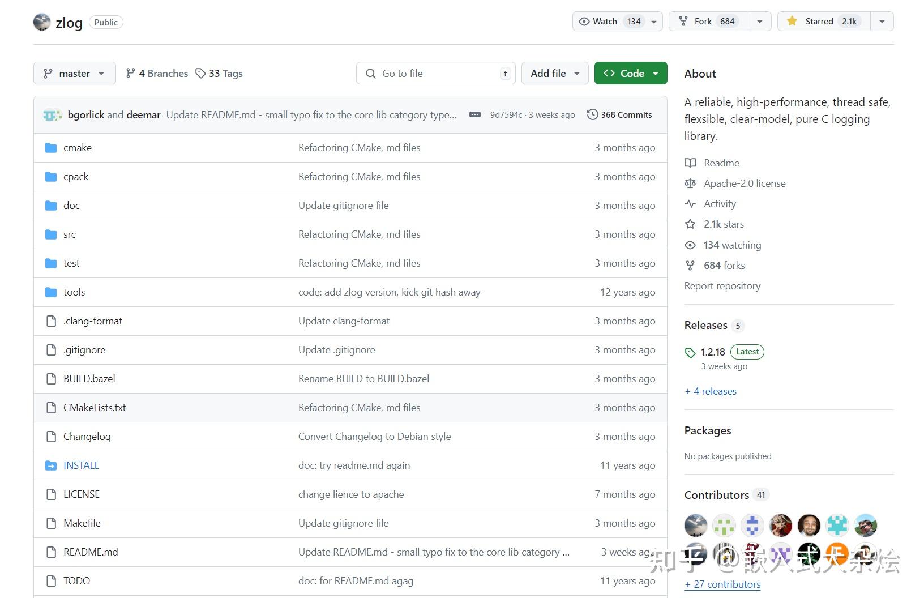Viewport: 924px width, 598px height.
Task: Expand the Add file dropdown
Action: tap(555, 73)
